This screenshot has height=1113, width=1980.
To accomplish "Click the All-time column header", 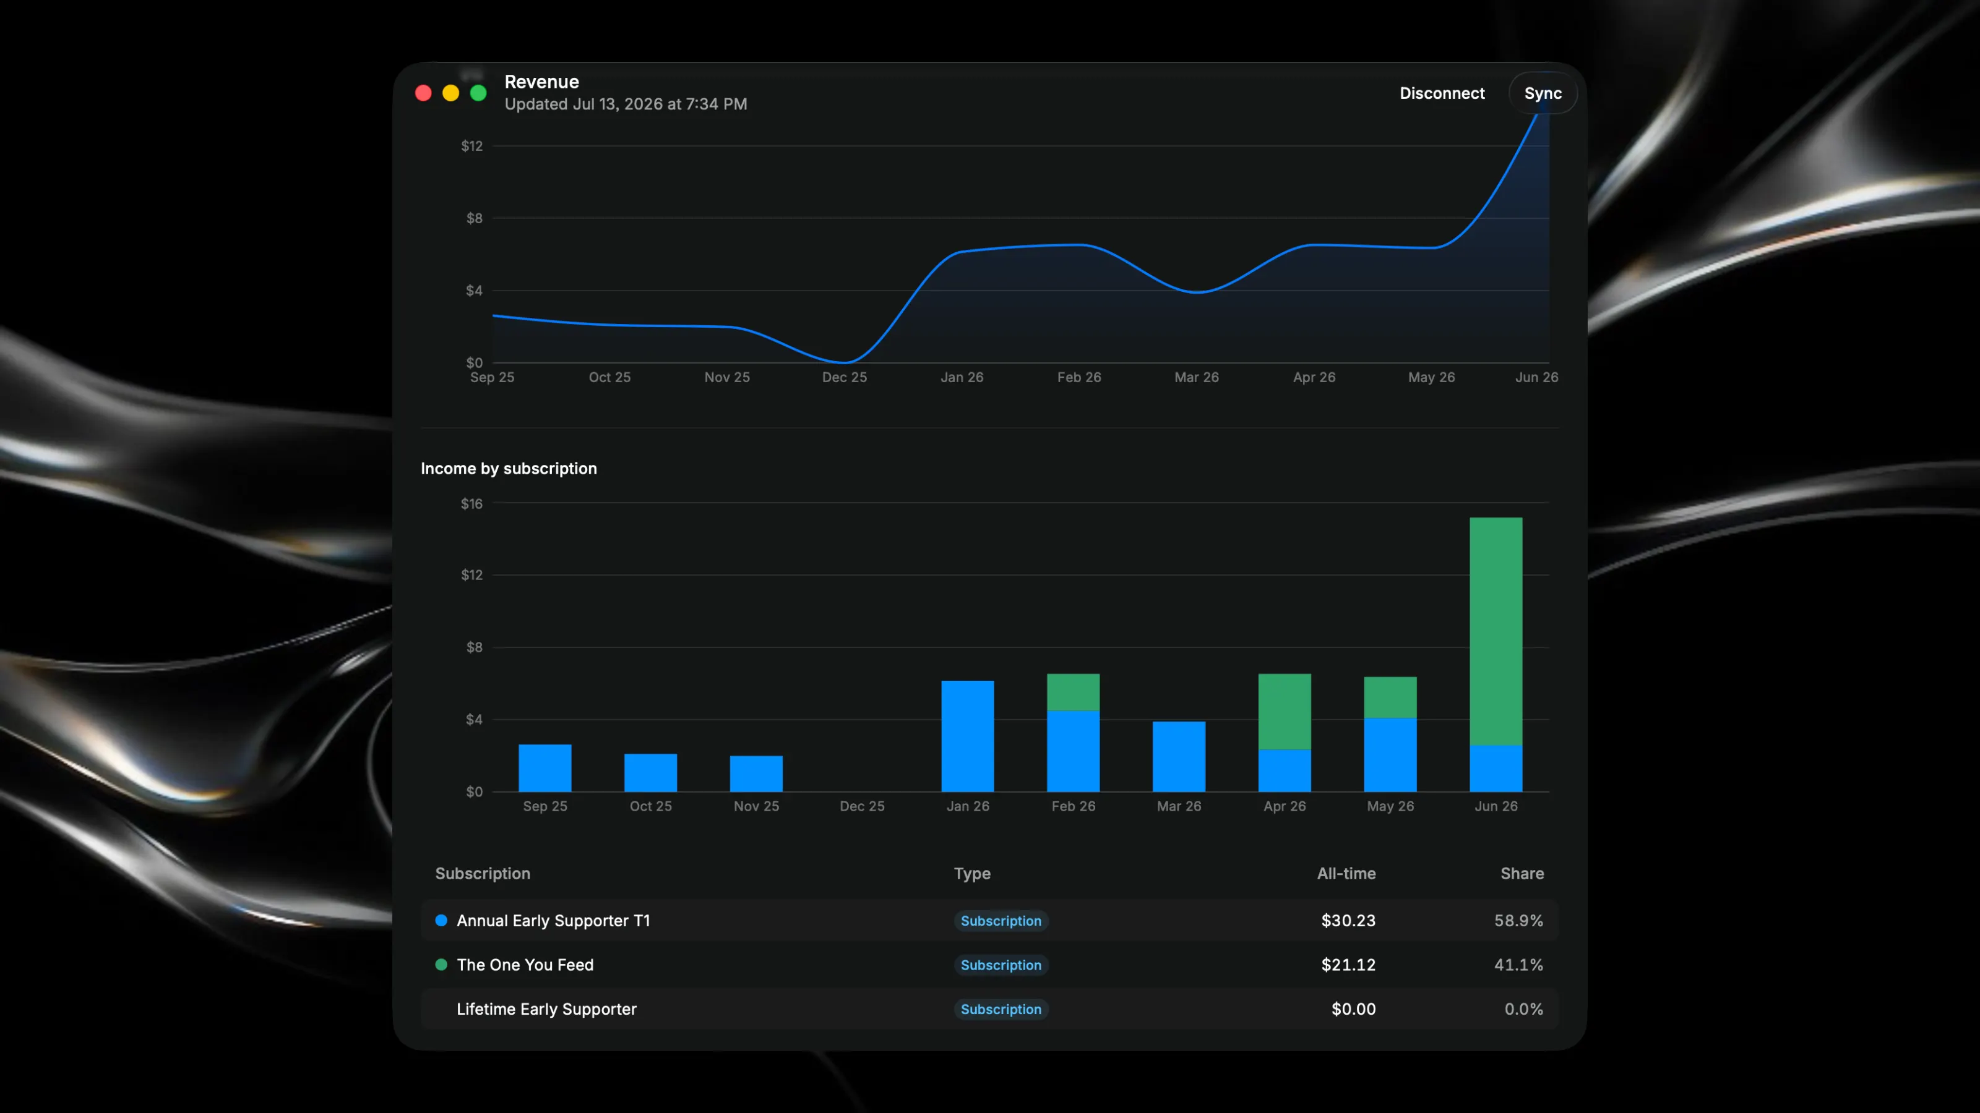I will pyautogui.click(x=1346, y=873).
